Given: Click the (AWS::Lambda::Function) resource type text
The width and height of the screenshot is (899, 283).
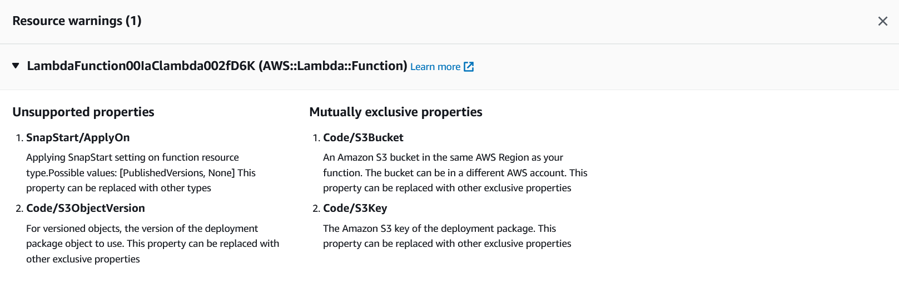Looking at the screenshot, I should tap(332, 66).
